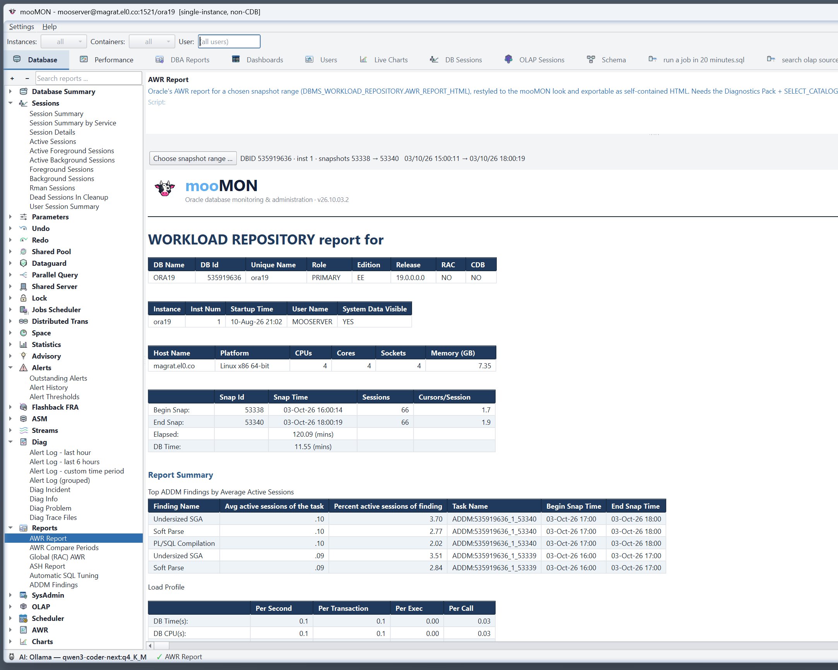Image resolution: width=838 pixels, height=670 pixels.
Task: Expand the SysAdmin tree node
Action: [10, 595]
